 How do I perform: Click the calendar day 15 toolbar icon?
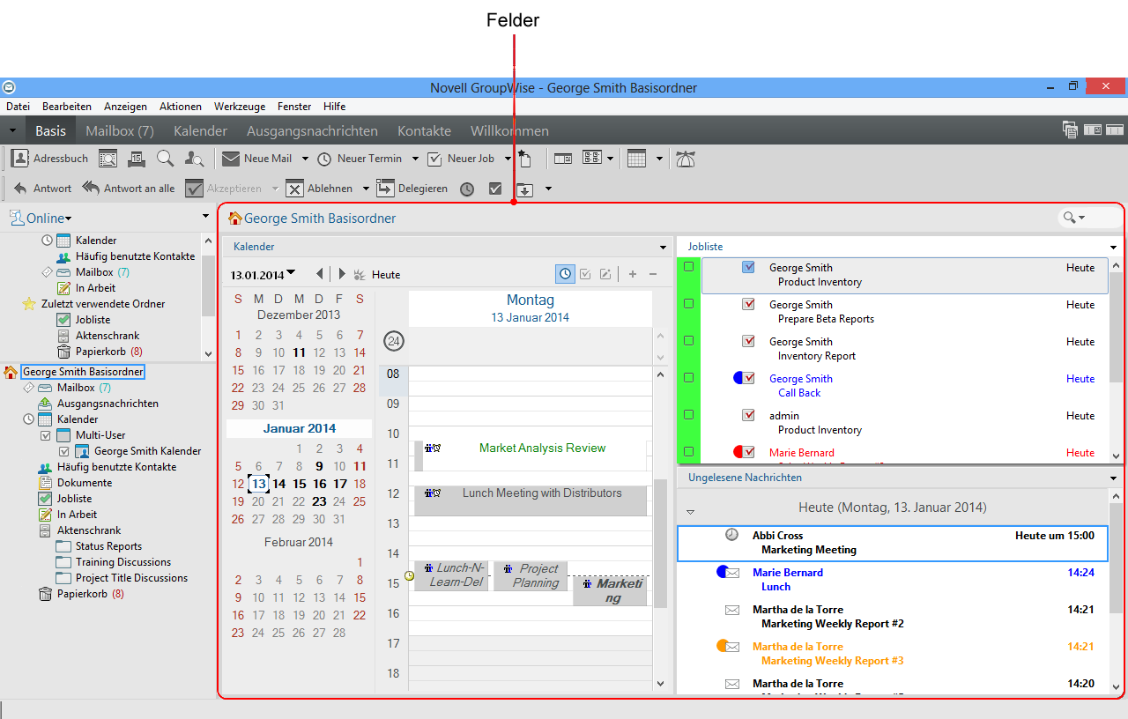point(137,159)
